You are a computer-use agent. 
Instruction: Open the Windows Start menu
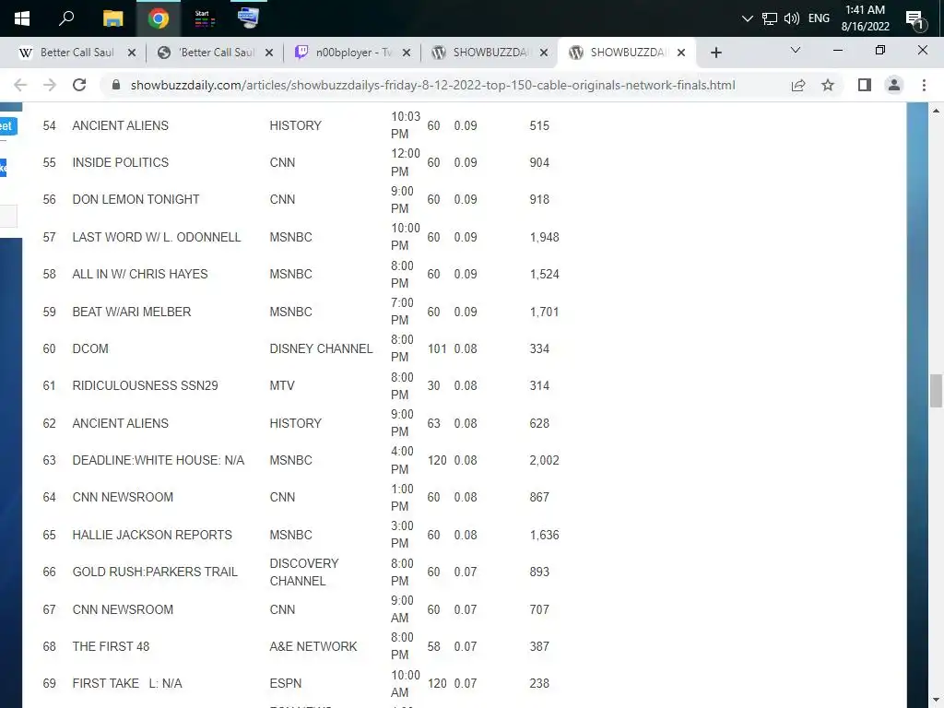click(22, 18)
